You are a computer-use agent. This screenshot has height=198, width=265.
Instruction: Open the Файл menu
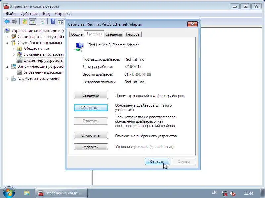pyautogui.click(x=11, y=14)
